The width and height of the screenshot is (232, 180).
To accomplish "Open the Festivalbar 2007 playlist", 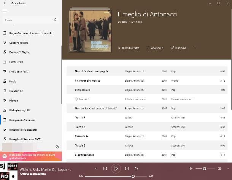I will (31, 72).
